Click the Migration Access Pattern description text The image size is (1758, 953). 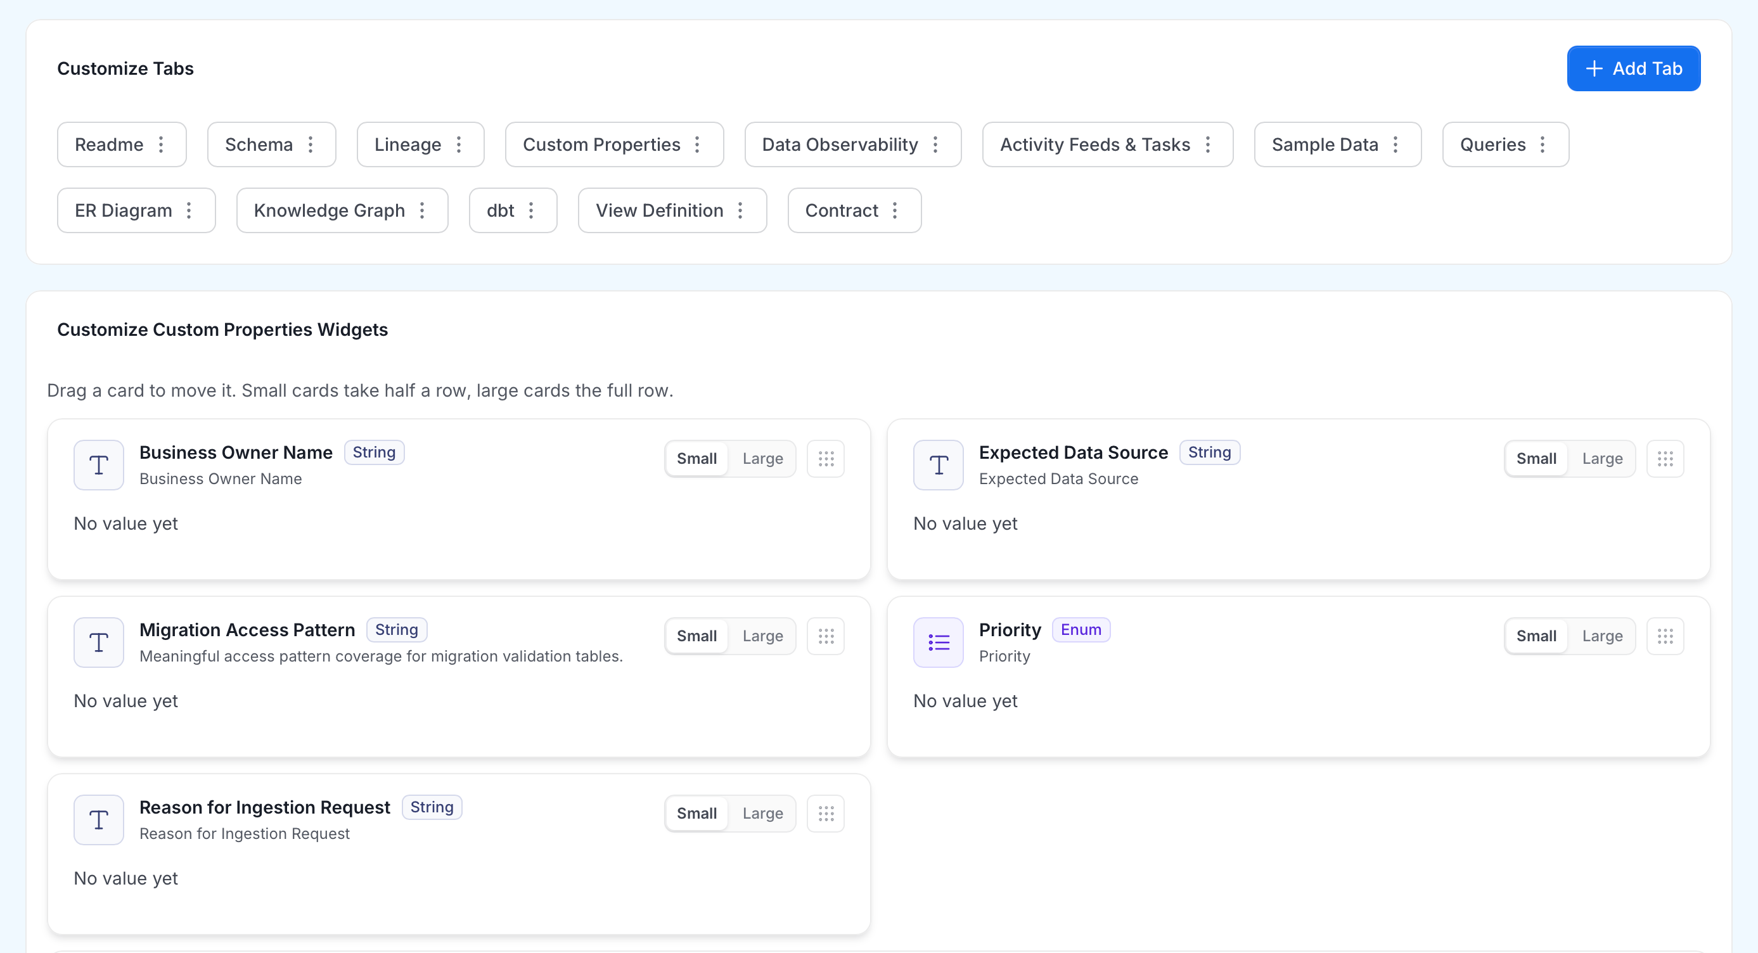(381, 656)
